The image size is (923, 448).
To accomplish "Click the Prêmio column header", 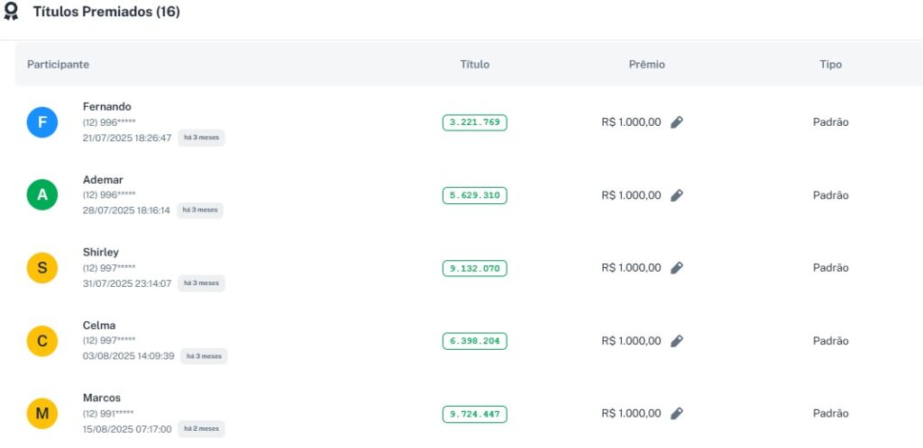I will click(x=646, y=65).
